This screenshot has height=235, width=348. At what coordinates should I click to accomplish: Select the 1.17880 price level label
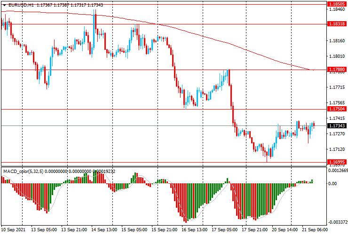point(337,70)
